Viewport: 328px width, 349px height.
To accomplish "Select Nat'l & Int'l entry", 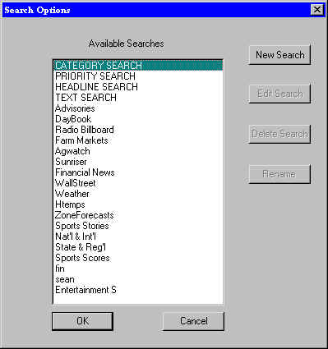I will click(138, 236).
